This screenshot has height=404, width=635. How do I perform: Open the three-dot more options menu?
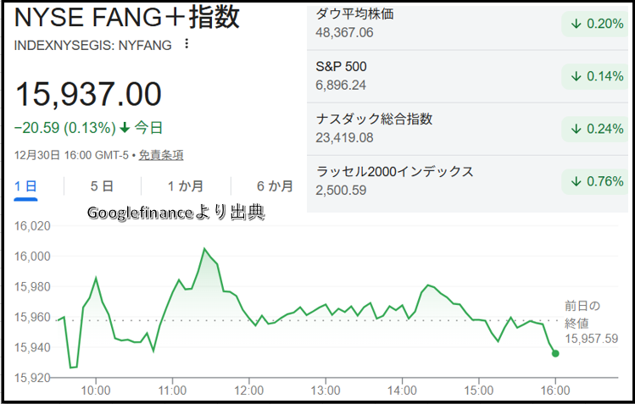(187, 44)
